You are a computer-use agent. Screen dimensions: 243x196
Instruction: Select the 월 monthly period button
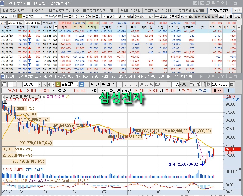pyautogui.click(x=92, y=84)
